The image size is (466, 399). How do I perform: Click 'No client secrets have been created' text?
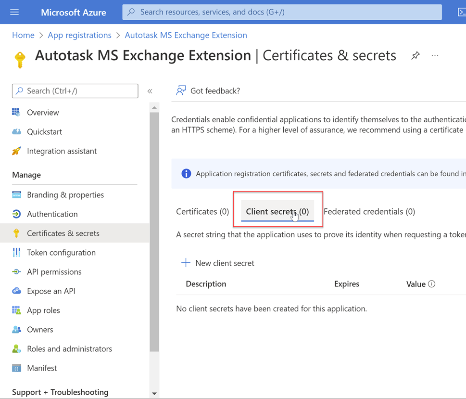tap(271, 309)
